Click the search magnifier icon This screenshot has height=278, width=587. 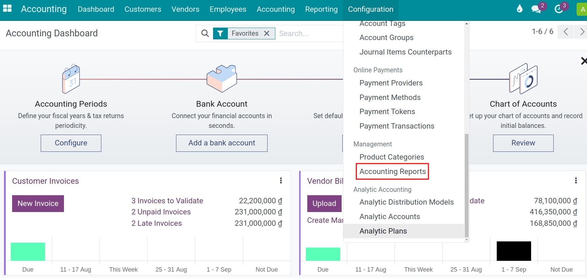click(x=205, y=33)
